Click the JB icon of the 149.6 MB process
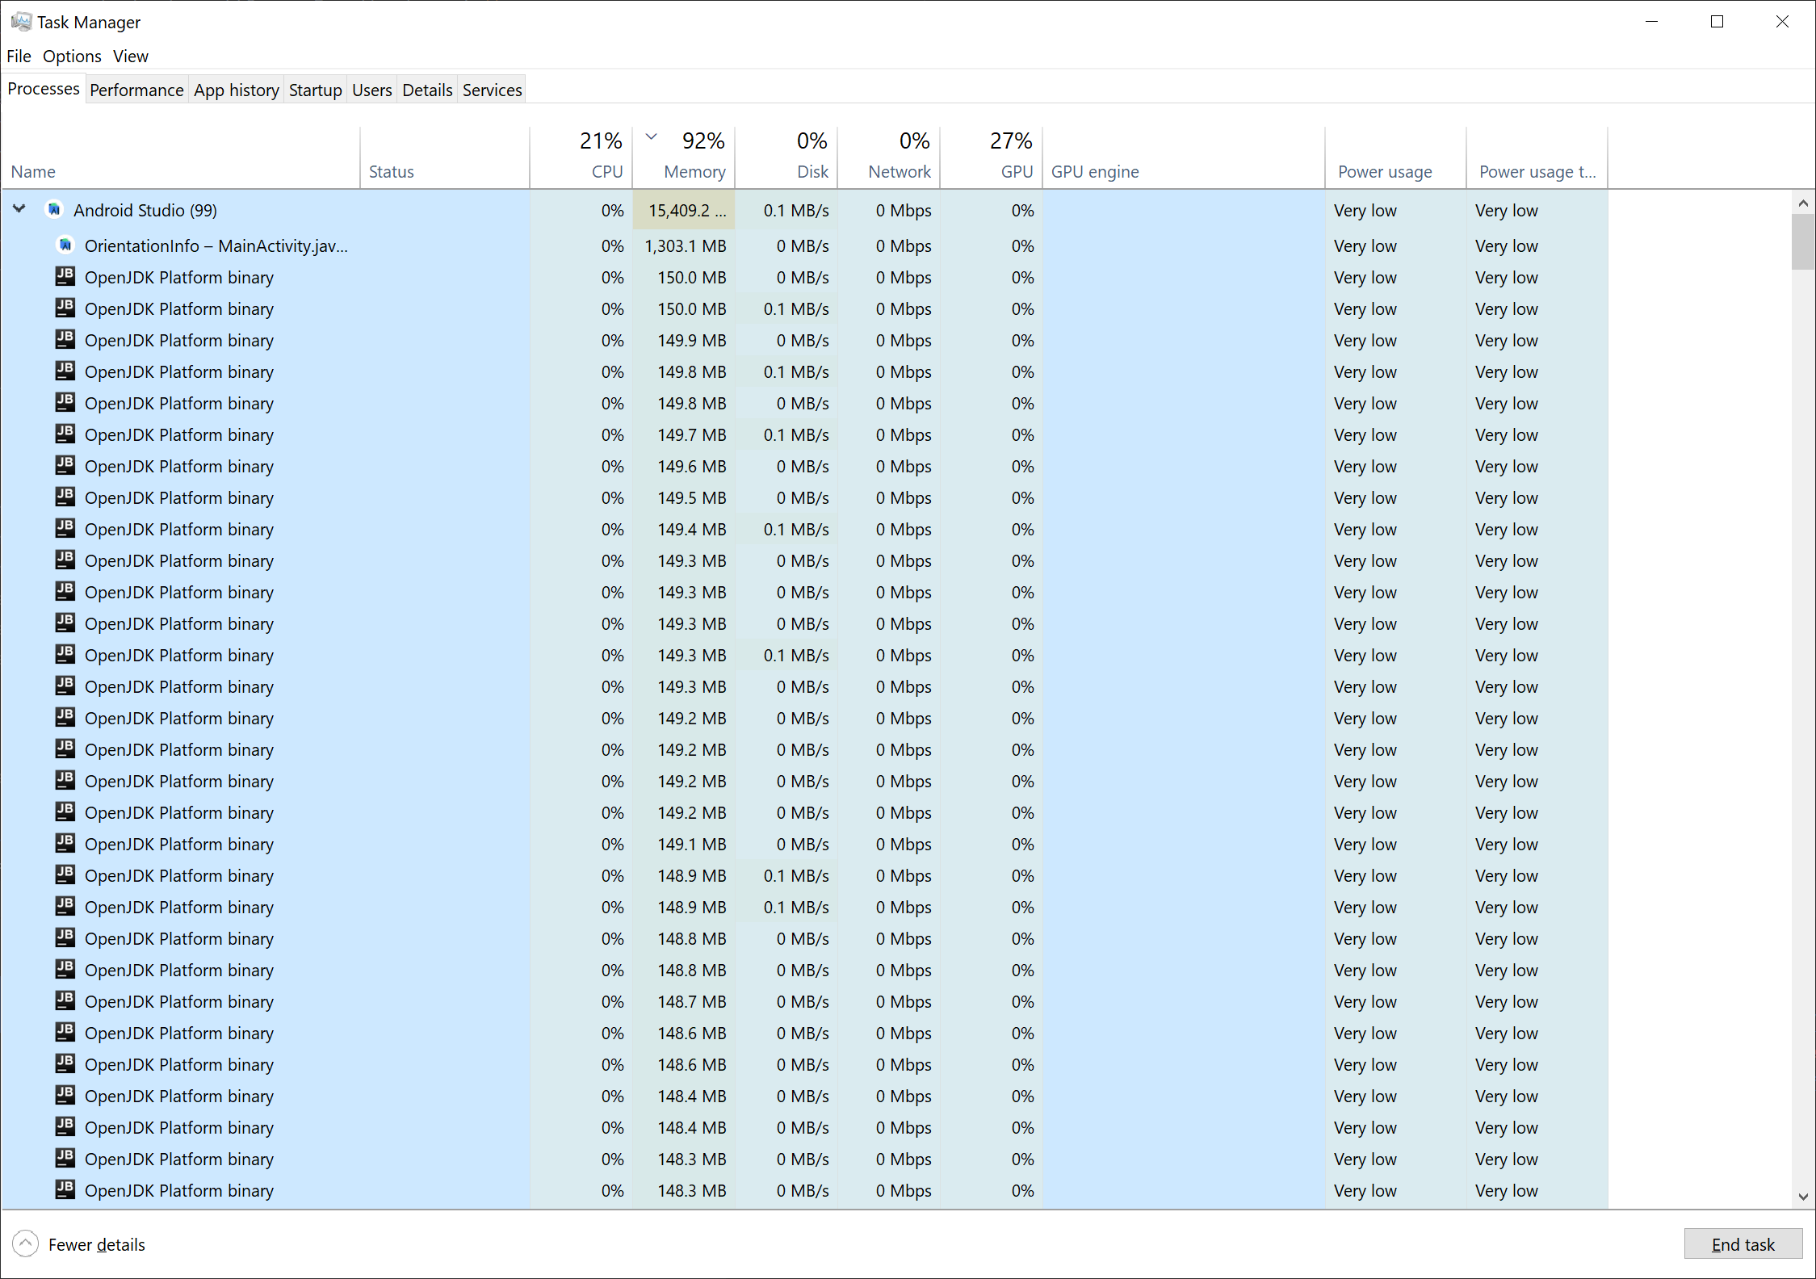This screenshot has height=1279, width=1816. 65,465
